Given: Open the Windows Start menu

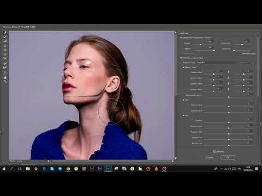Looking at the screenshot, I should [4, 169].
